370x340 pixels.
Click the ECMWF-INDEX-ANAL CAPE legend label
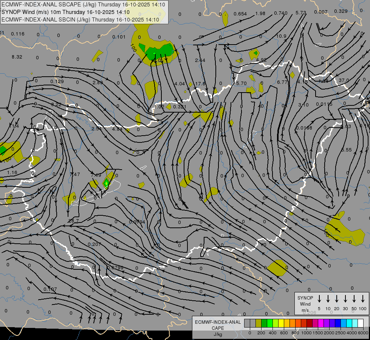click(218, 328)
